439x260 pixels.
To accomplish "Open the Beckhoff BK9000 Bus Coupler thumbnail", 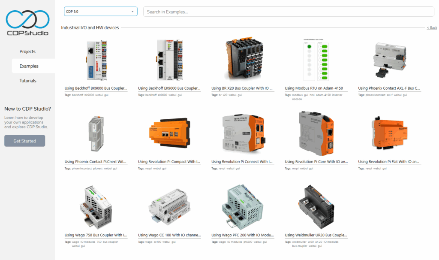I will pos(96,60).
